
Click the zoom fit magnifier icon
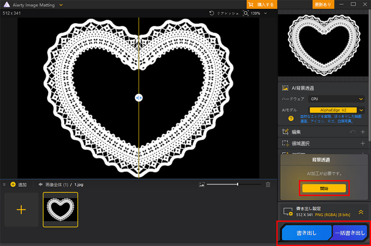246,13
